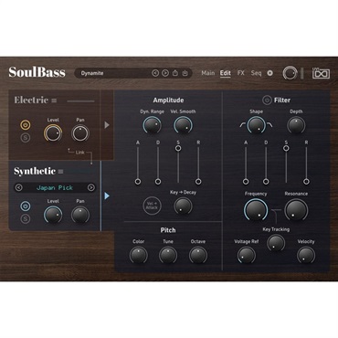Click the Filter Shape knob
The image size is (338, 338).
(256, 125)
